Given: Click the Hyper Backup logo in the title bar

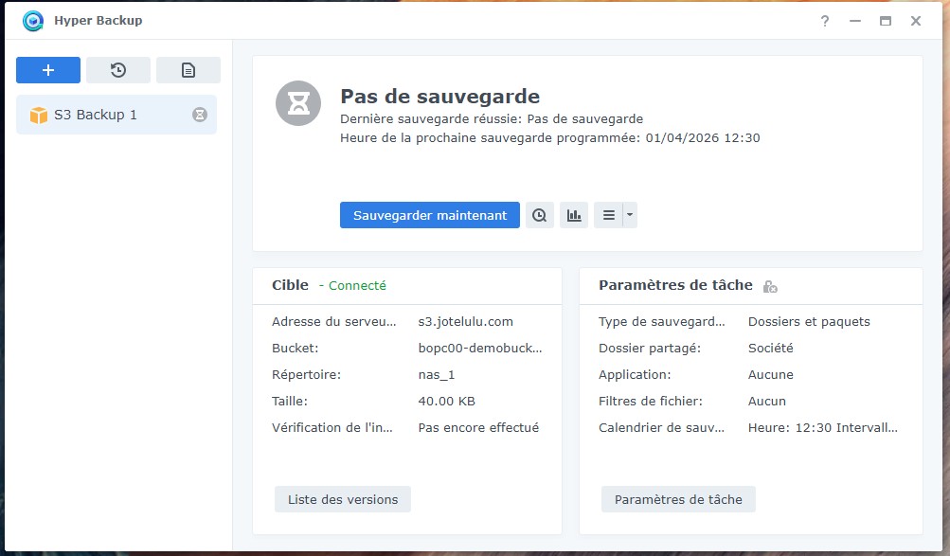Looking at the screenshot, I should [33, 21].
